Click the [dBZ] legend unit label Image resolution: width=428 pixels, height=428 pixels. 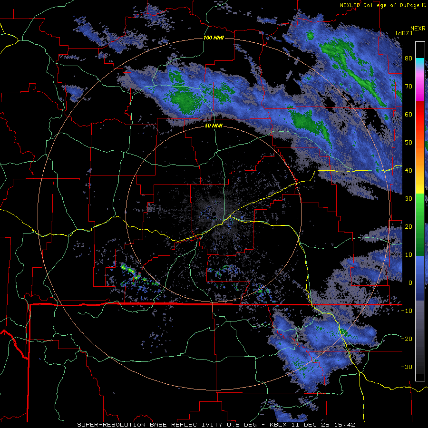pos(404,33)
